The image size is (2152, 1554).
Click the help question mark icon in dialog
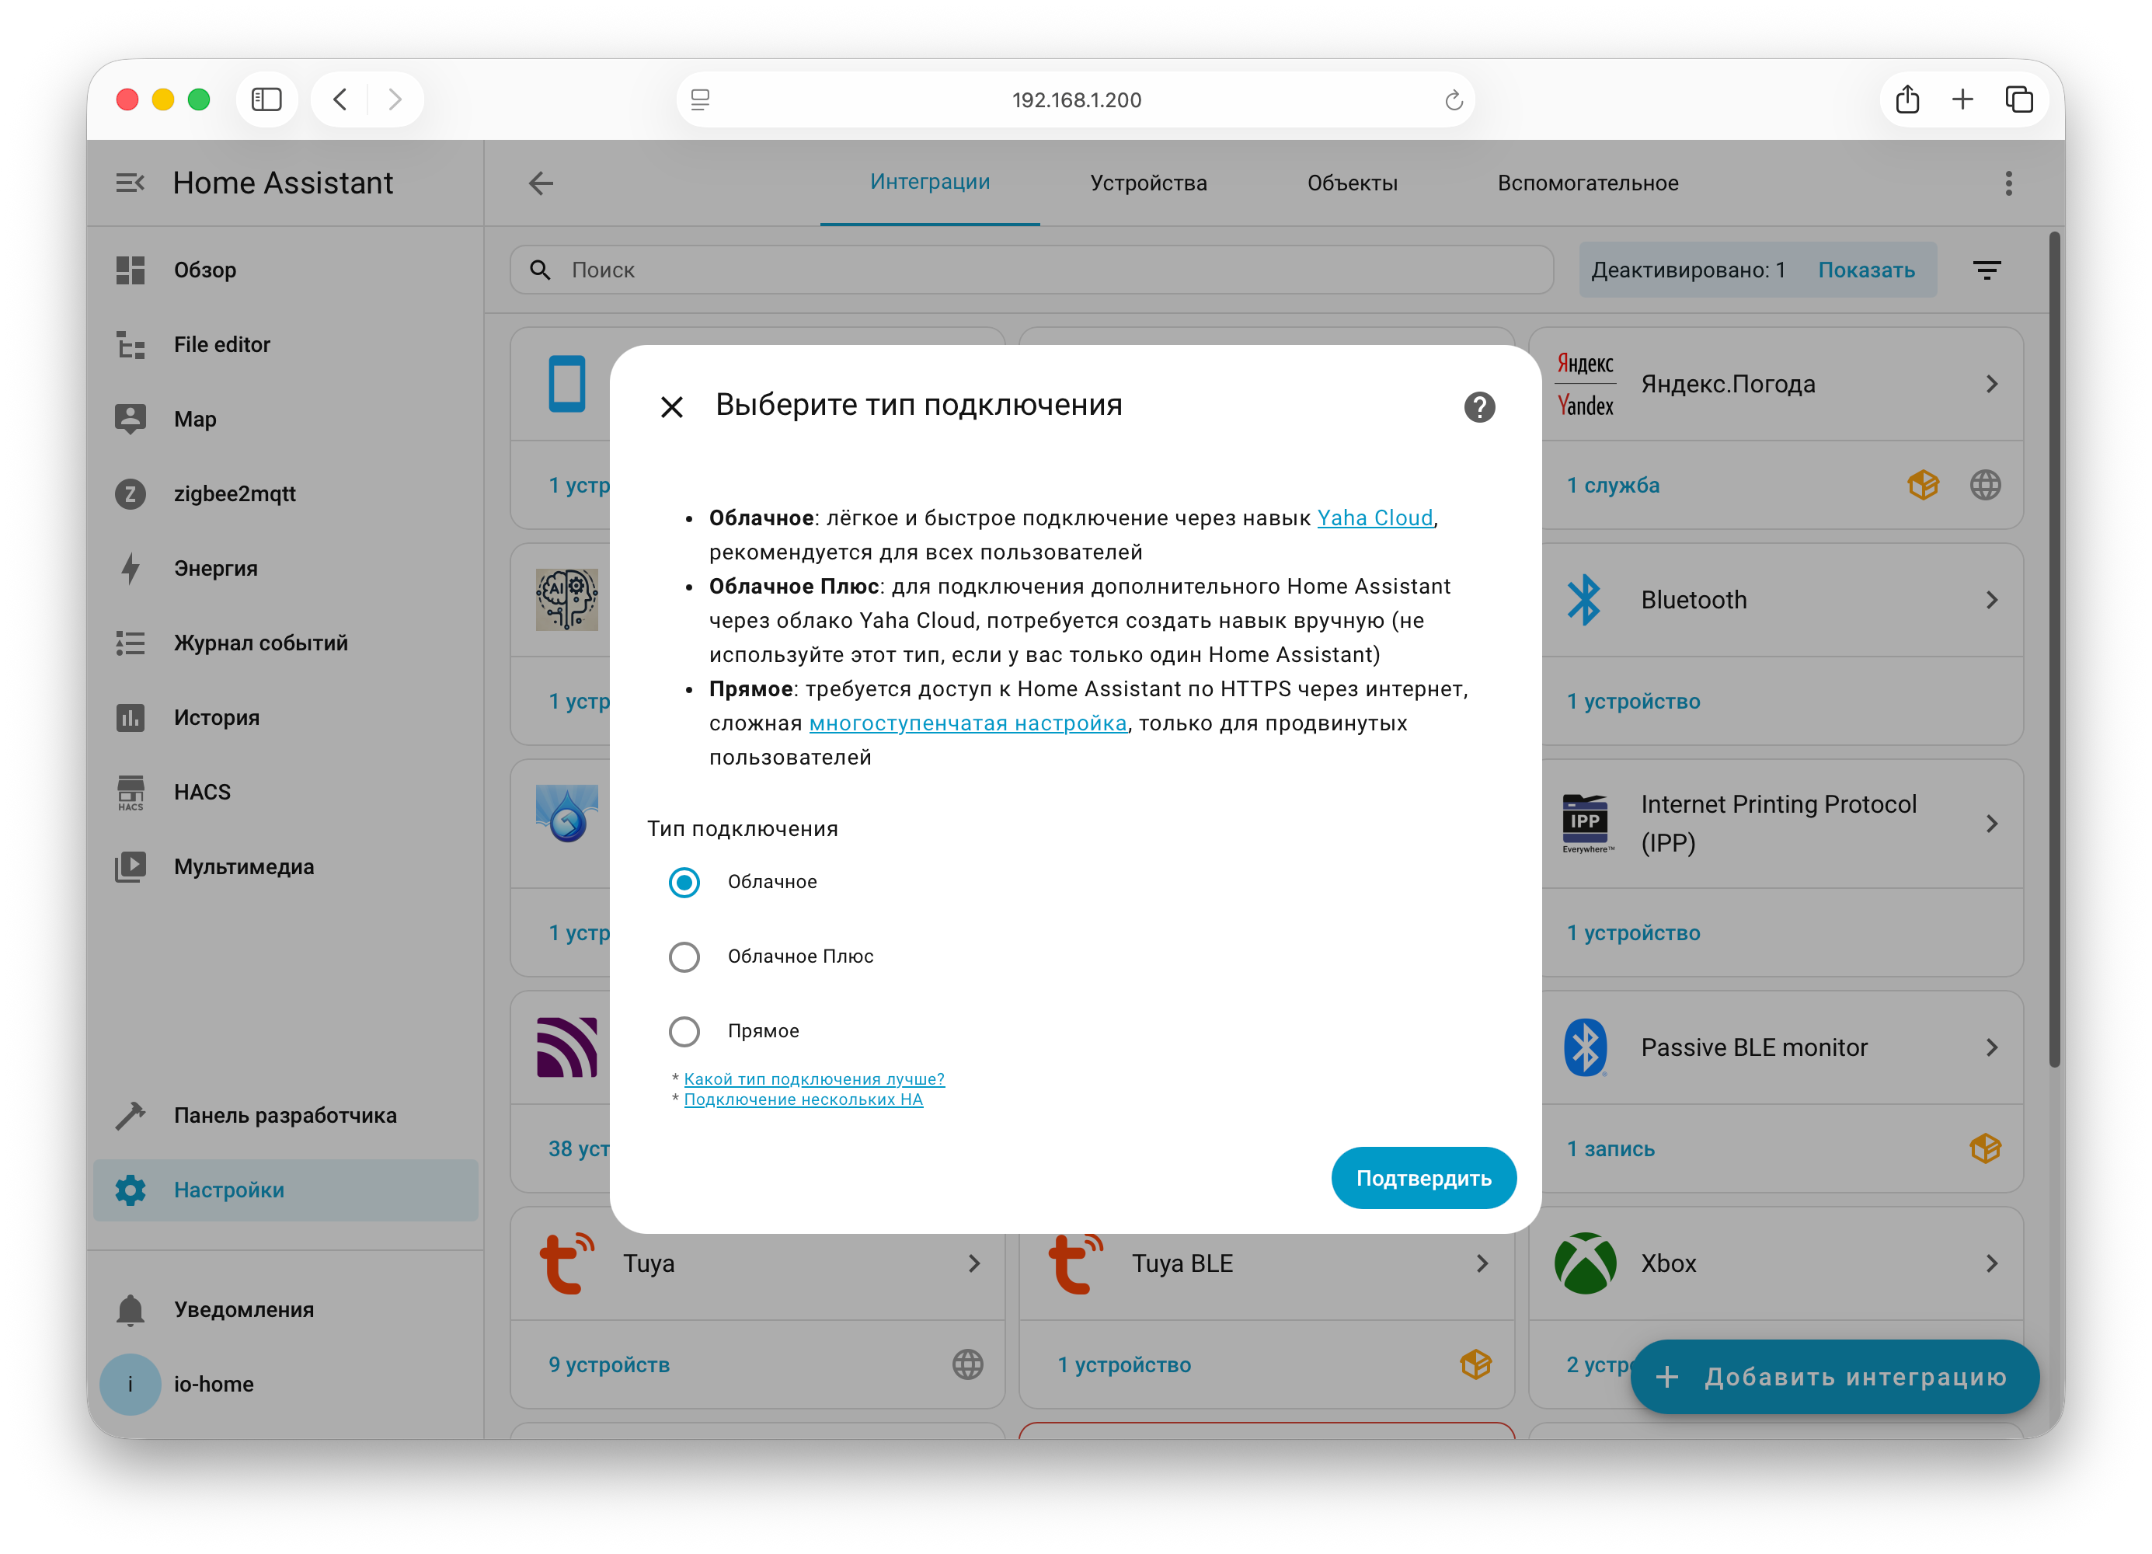[x=1478, y=407]
